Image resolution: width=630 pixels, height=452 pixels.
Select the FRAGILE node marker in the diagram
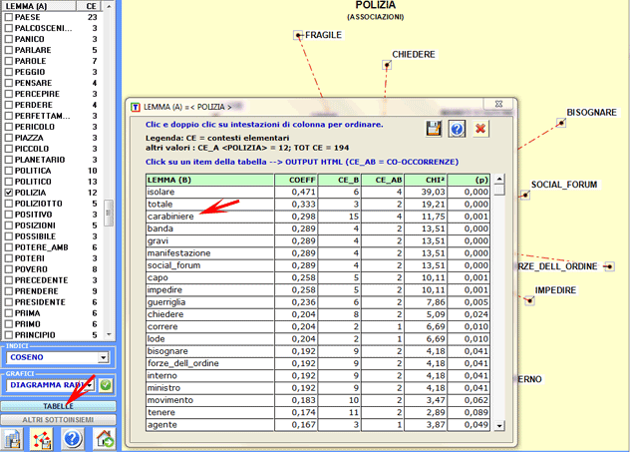[298, 35]
